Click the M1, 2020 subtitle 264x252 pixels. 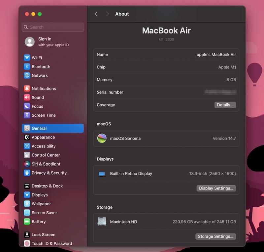(x=166, y=39)
